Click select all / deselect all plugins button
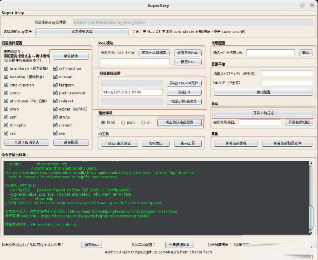The image size is (318, 260). click(26, 143)
